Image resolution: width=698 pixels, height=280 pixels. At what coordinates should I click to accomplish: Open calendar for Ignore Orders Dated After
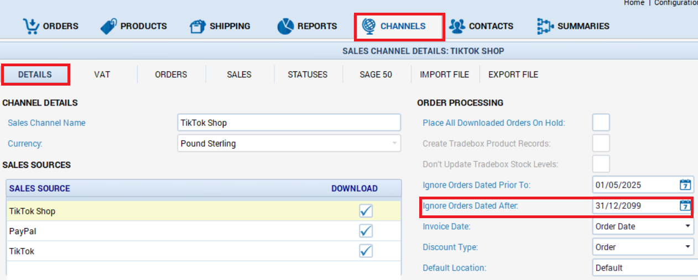pos(685,205)
